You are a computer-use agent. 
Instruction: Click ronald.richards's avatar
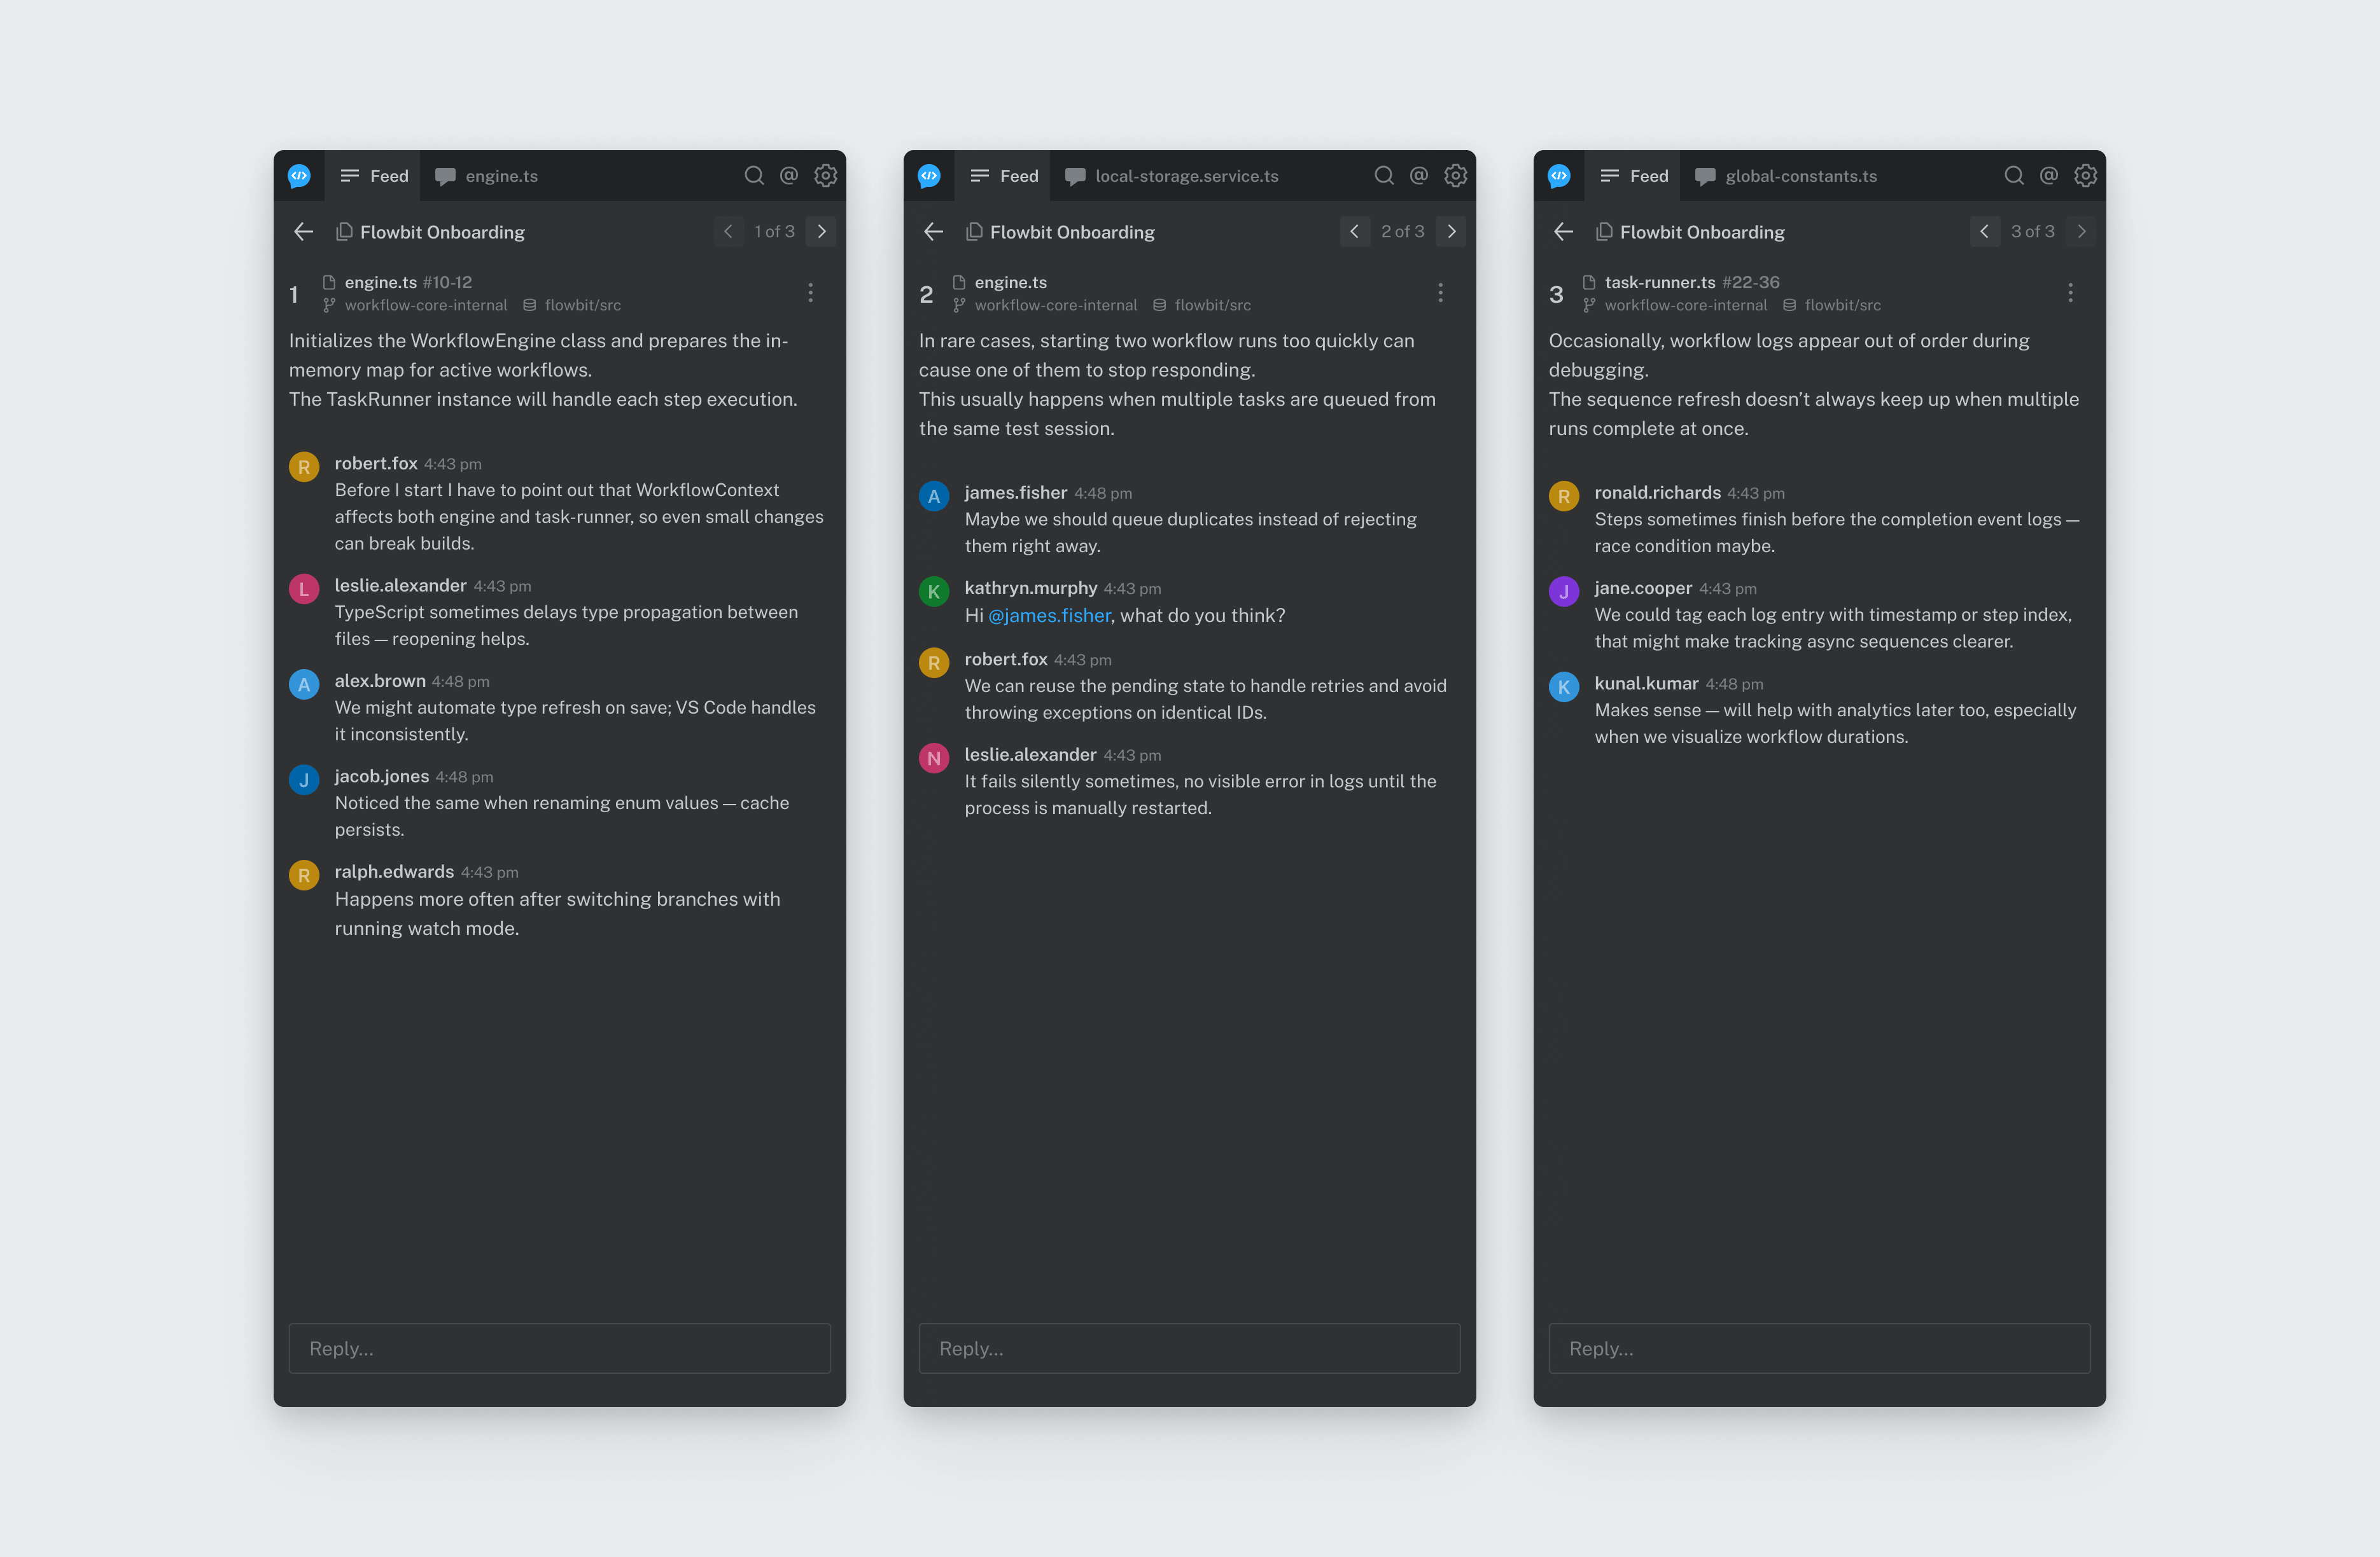point(1564,497)
